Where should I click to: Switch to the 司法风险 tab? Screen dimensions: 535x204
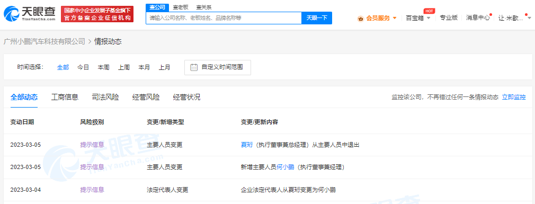(x=105, y=97)
